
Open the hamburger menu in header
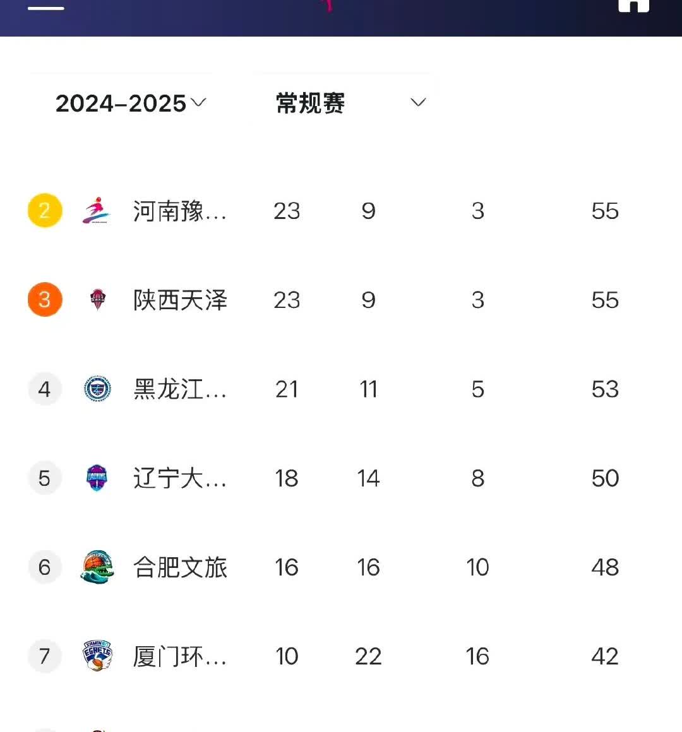pos(46,8)
